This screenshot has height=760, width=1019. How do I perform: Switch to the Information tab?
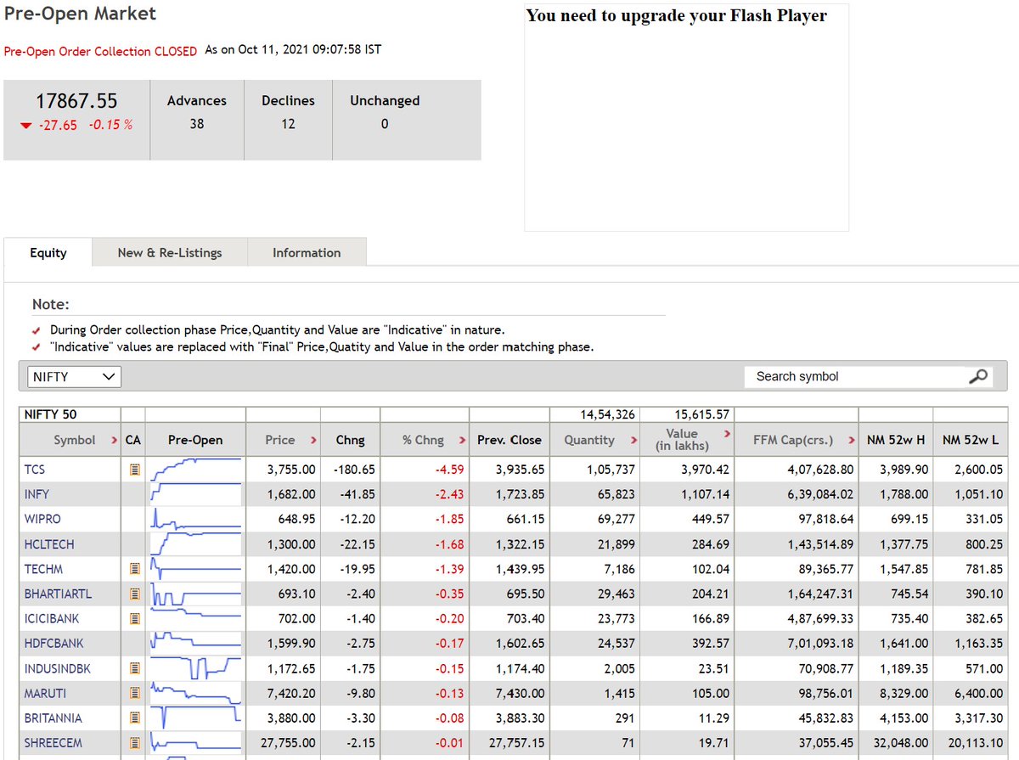pyautogui.click(x=307, y=253)
